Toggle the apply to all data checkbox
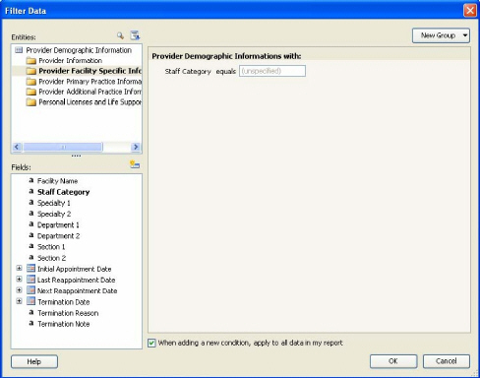The width and height of the screenshot is (480, 378). pos(151,344)
